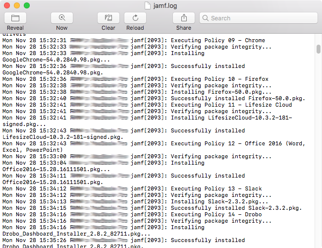Open the Share icon menu
Screen dimensions: 322x248
tap(184, 18)
